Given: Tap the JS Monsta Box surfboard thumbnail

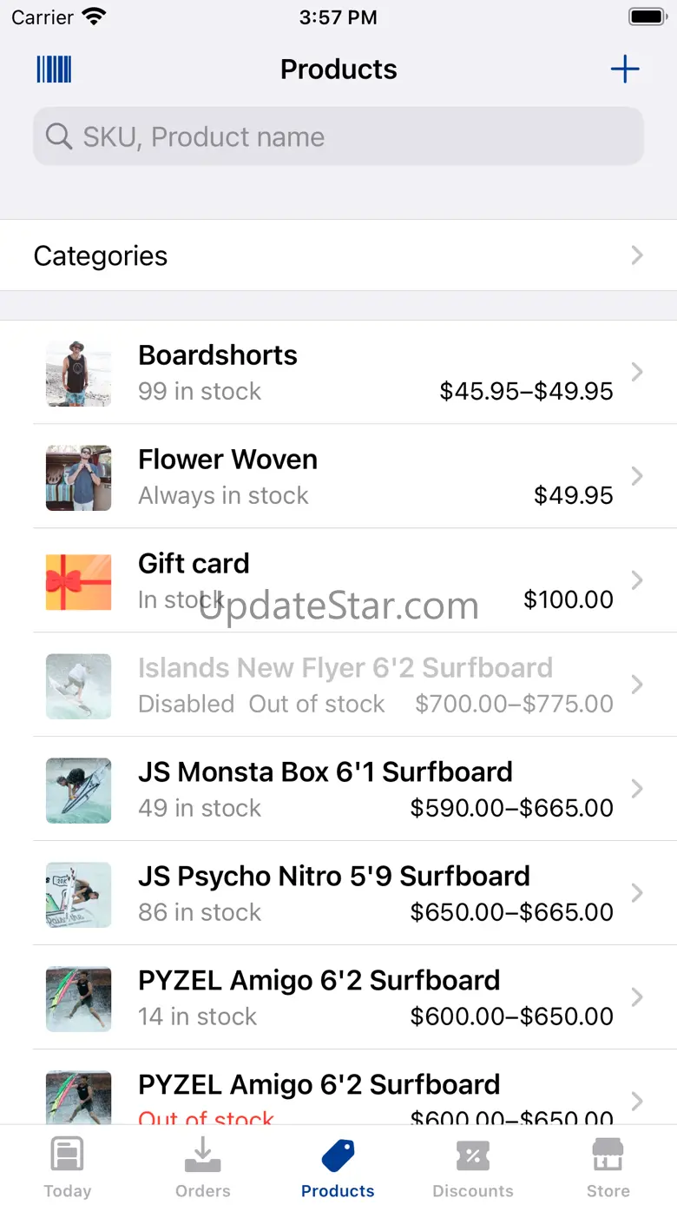Looking at the screenshot, I should [78, 790].
